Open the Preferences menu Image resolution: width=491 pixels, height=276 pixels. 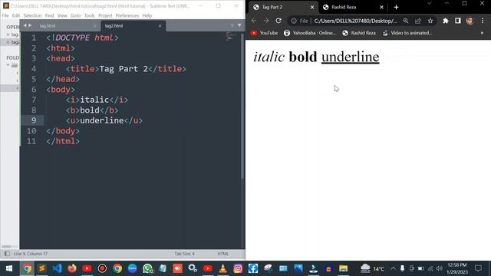(x=127, y=15)
